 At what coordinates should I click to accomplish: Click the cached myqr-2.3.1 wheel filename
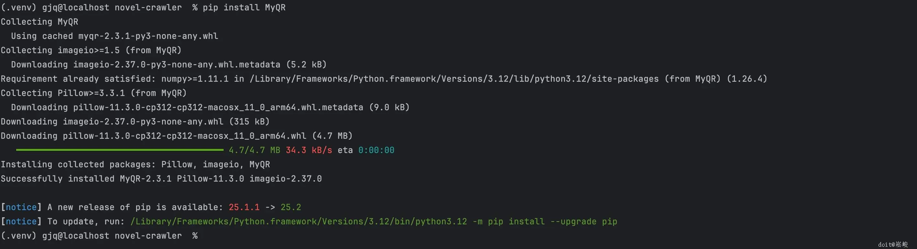click(x=148, y=36)
